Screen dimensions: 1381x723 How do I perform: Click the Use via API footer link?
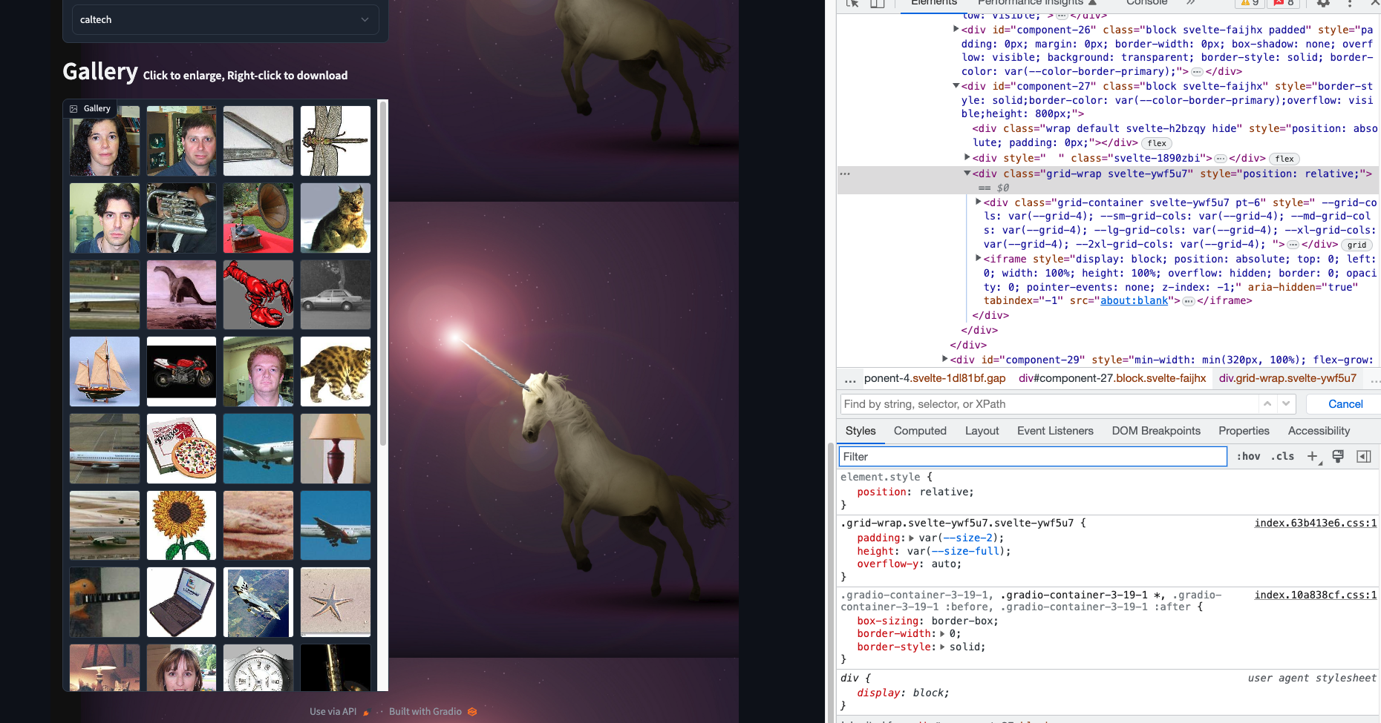click(x=339, y=712)
